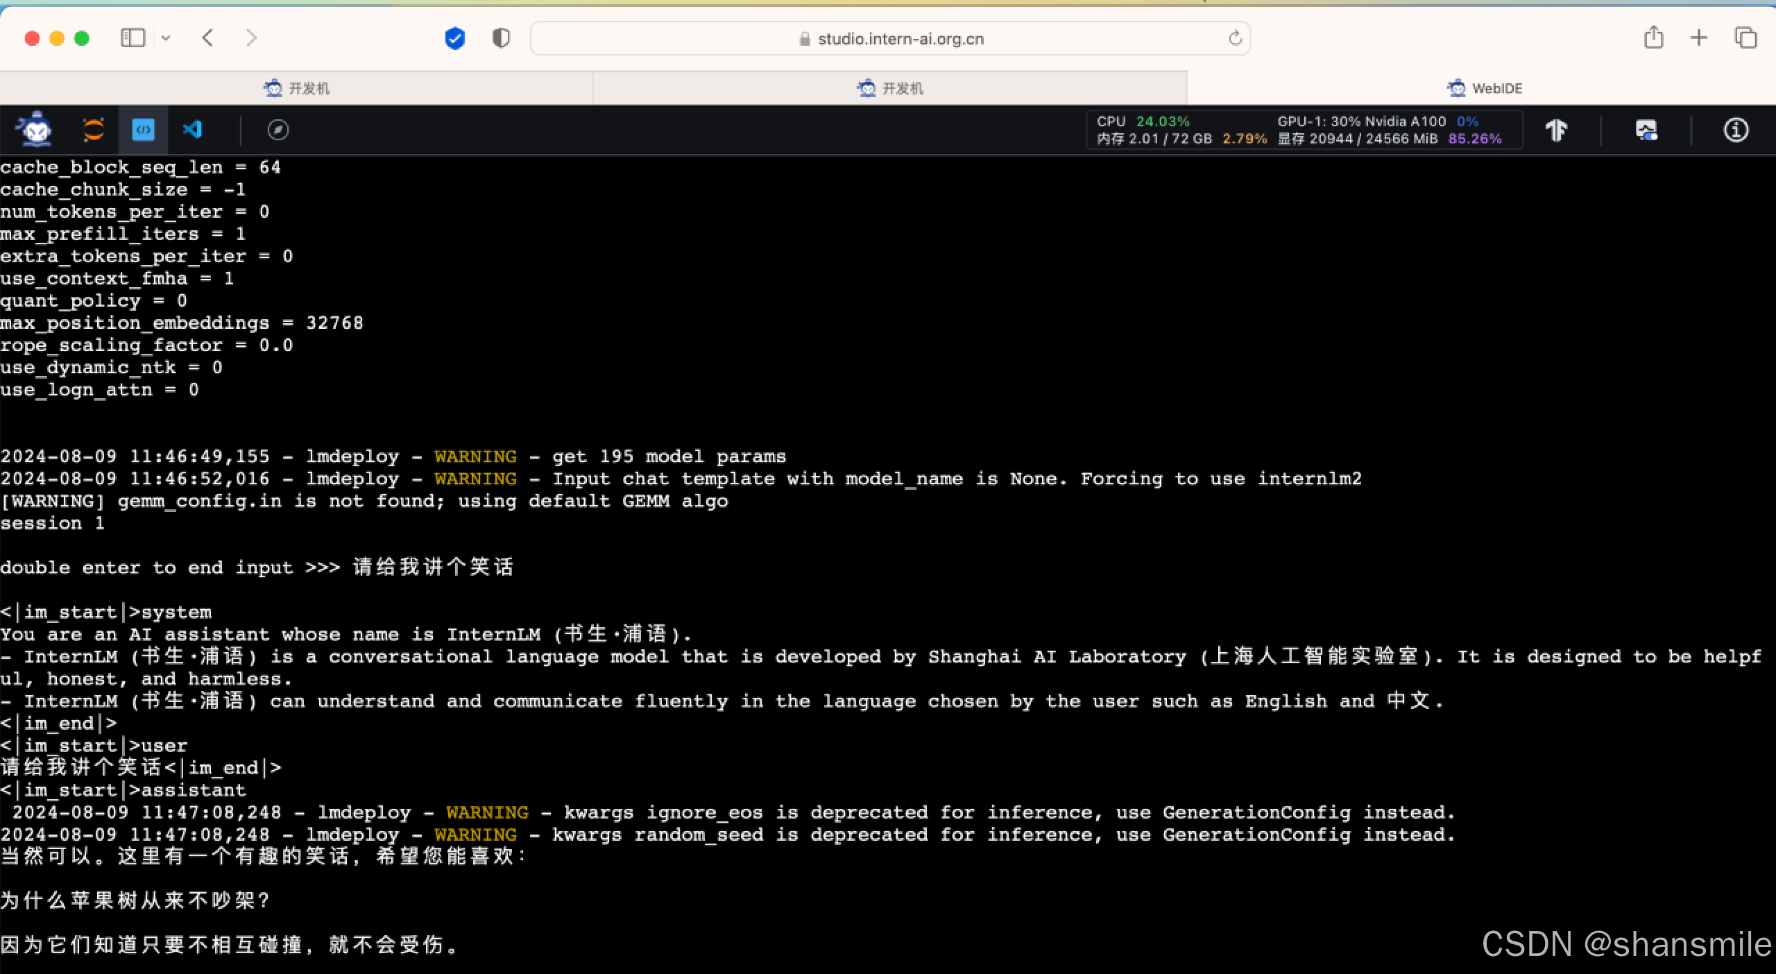Viewport: 1776px width, 974px height.
Task: Click the CPU usage display to expand details
Action: tap(1143, 121)
